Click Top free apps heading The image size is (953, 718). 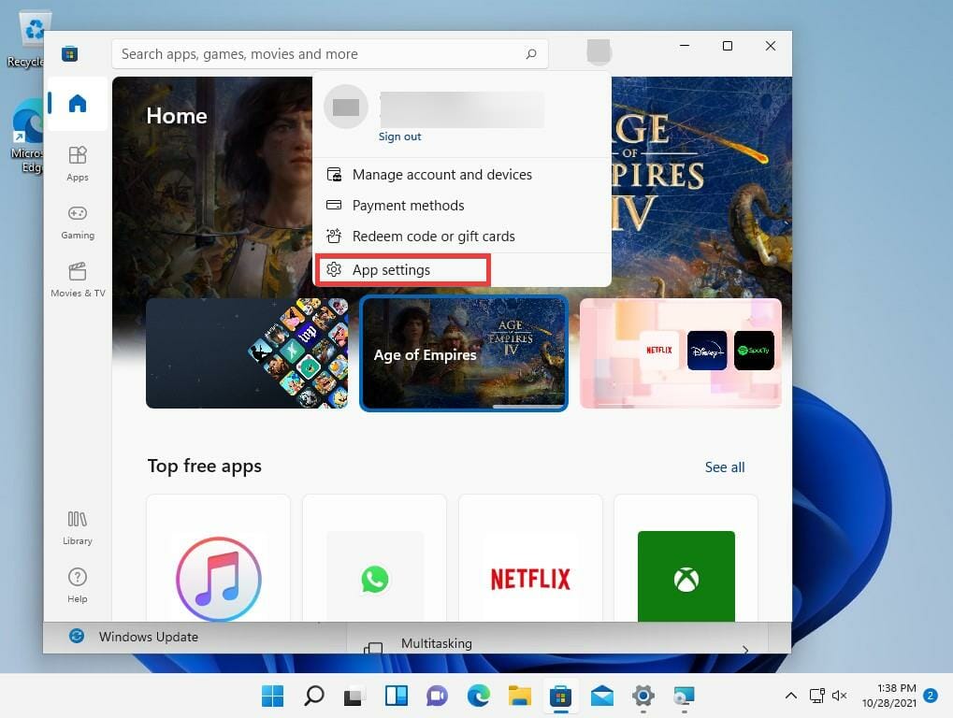[x=204, y=466]
